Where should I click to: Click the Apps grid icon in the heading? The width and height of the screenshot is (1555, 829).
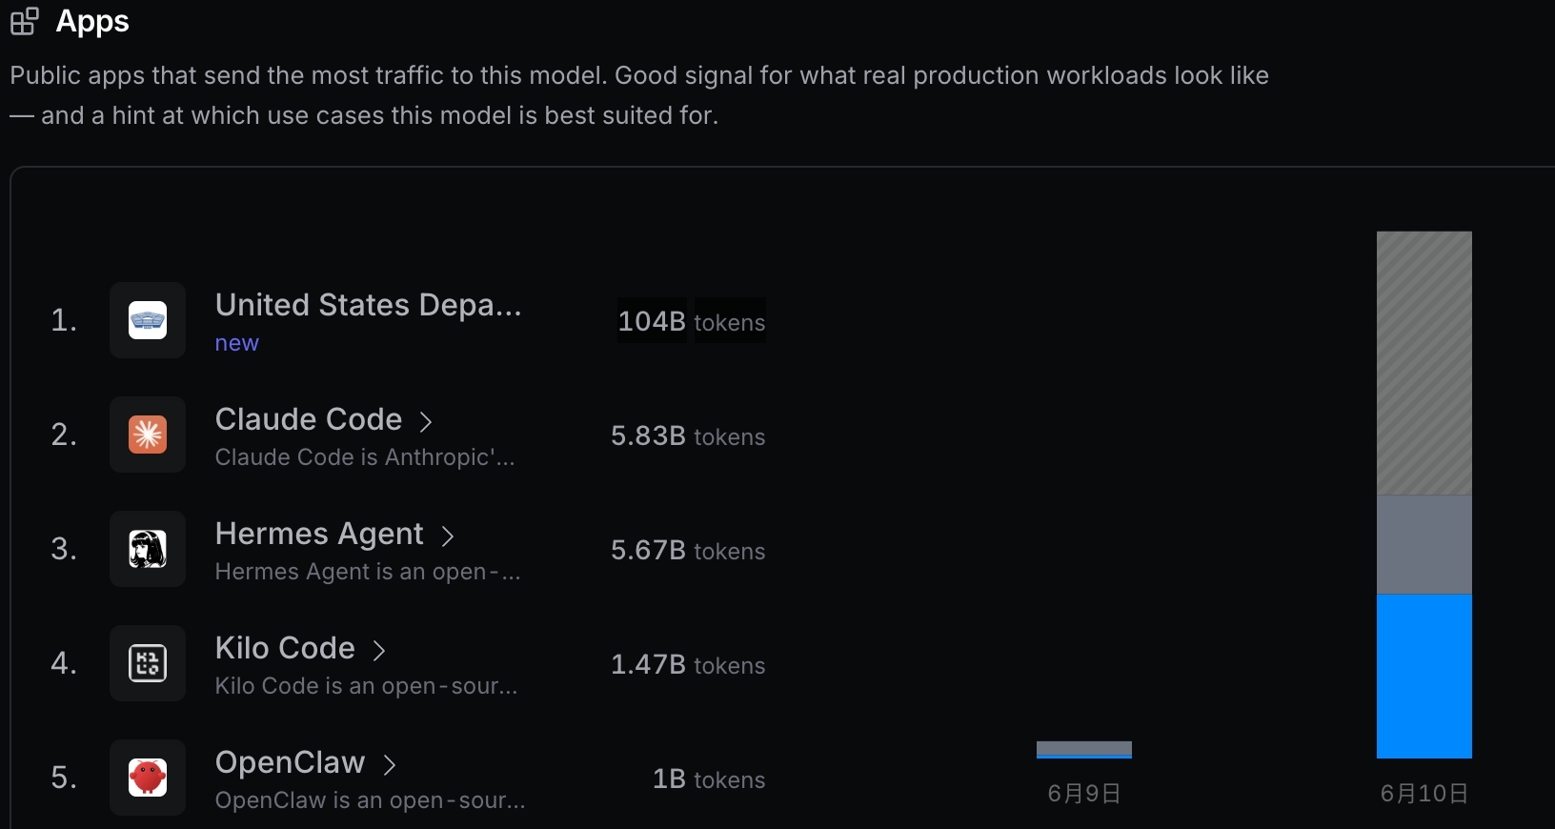[x=25, y=21]
